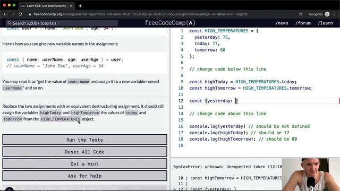The height and width of the screenshot is (191, 340).
Task: Click the line 9 'const highToday' code
Action: coord(243,82)
